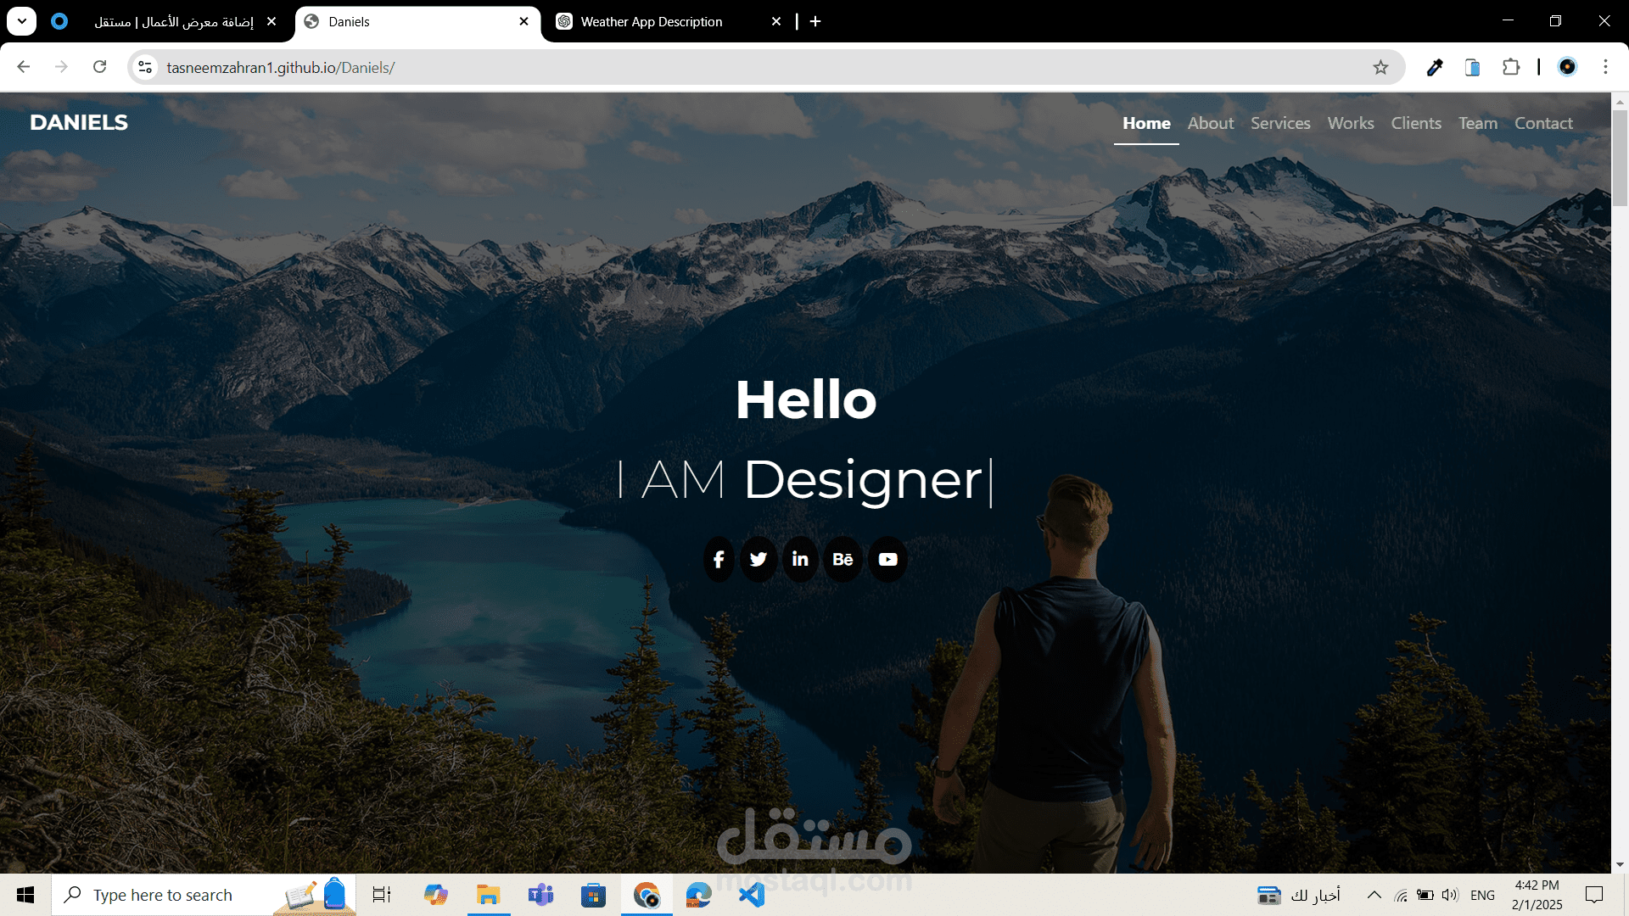Expand the tab search dropdown arrow
The height and width of the screenshot is (916, 1629).
pos(22,21)
